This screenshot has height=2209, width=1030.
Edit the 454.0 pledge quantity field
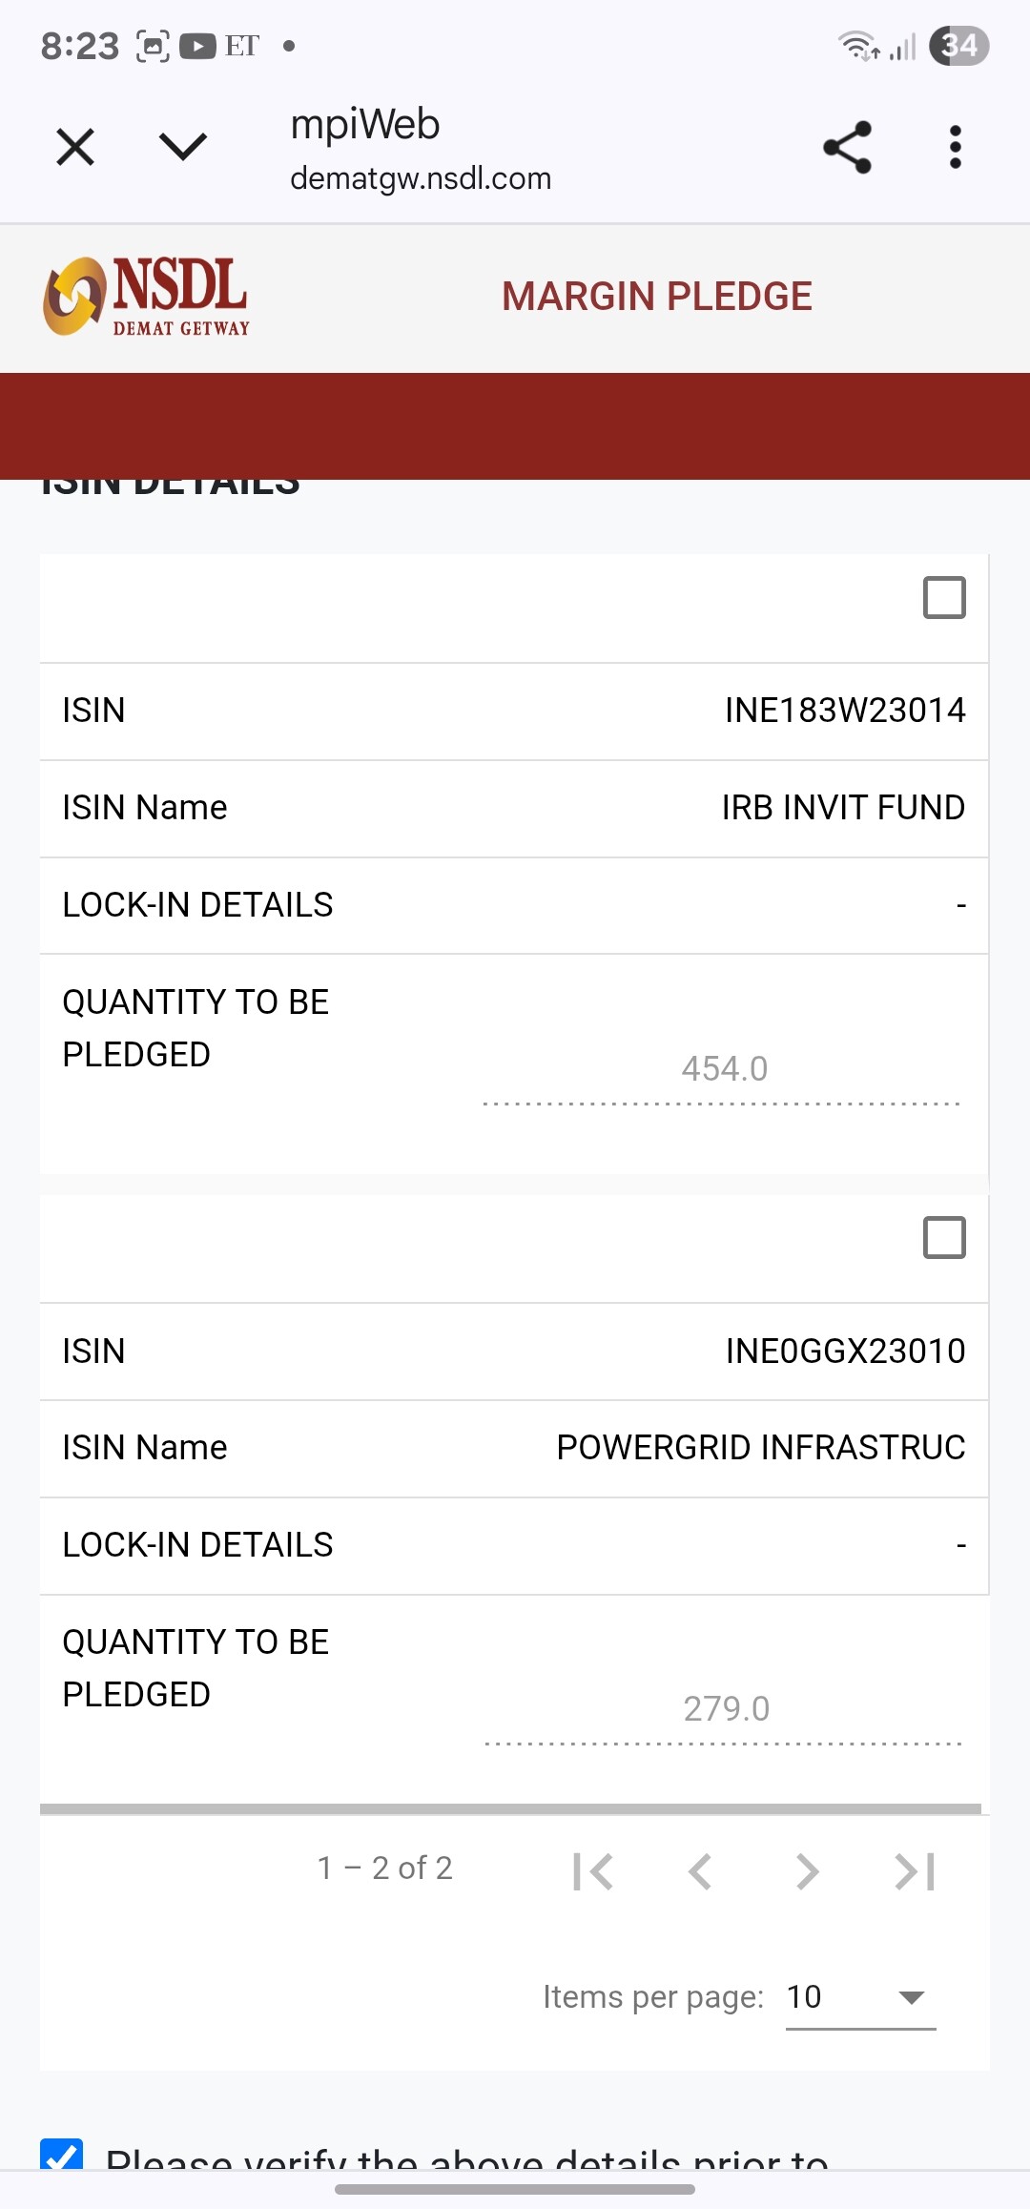click(x=723, y=1070)
